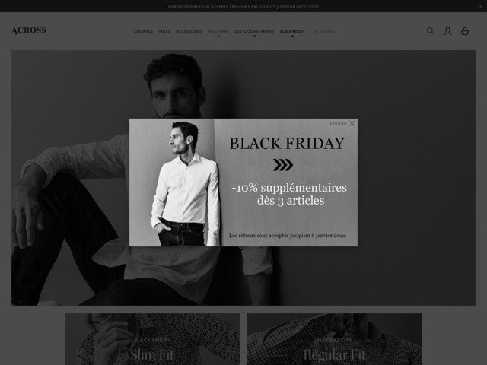Viewport: 487px width, 365px height.
Task: Expand the Black Friday nav chevron indicator
Action: [x=292, y=36]
